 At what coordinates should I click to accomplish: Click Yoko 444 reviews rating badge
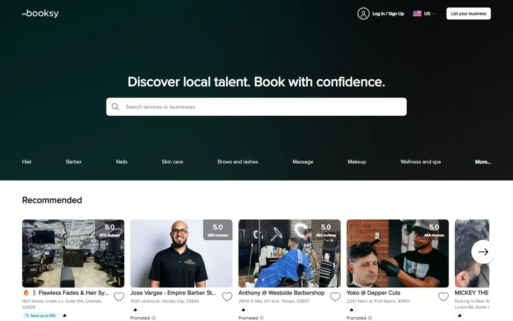point(434,230)
